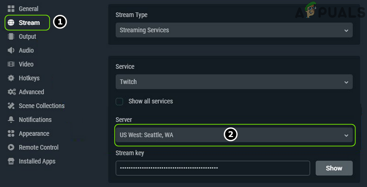367x187 pixels.
Task: Click the Video film icon
Action: pos(11,64)
